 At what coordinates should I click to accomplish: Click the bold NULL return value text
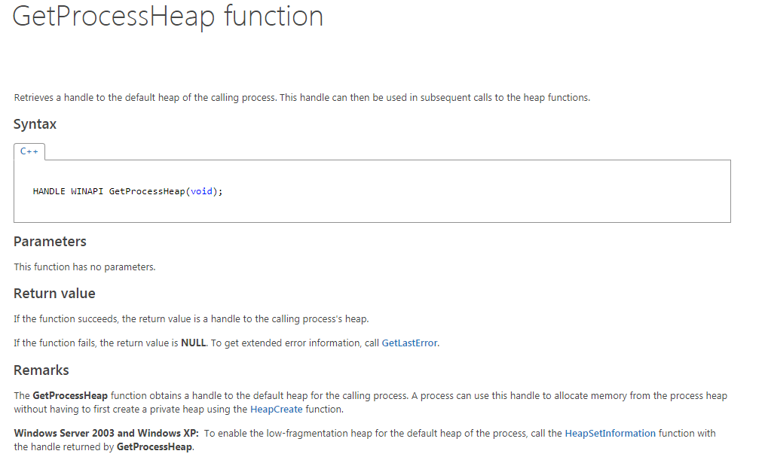[x=194, y=343]
